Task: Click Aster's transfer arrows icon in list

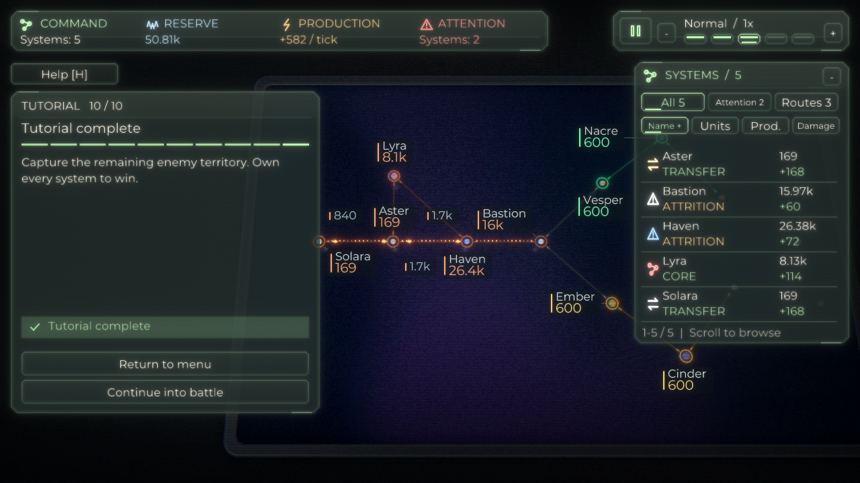Action: pos(652,164)
